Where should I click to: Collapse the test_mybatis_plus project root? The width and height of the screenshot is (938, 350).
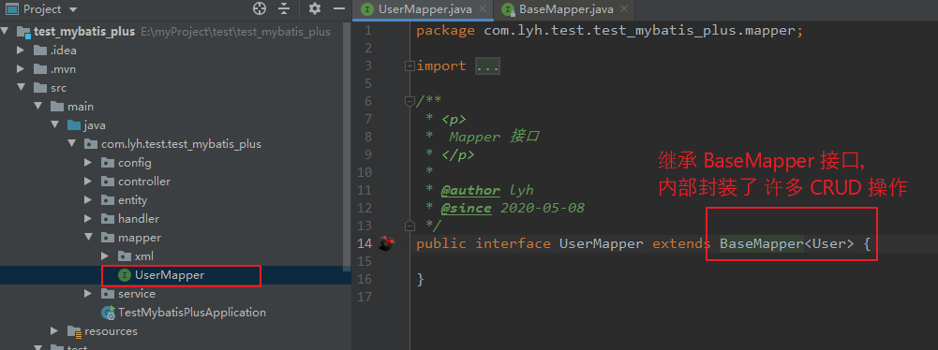click(x=6, y=32)
